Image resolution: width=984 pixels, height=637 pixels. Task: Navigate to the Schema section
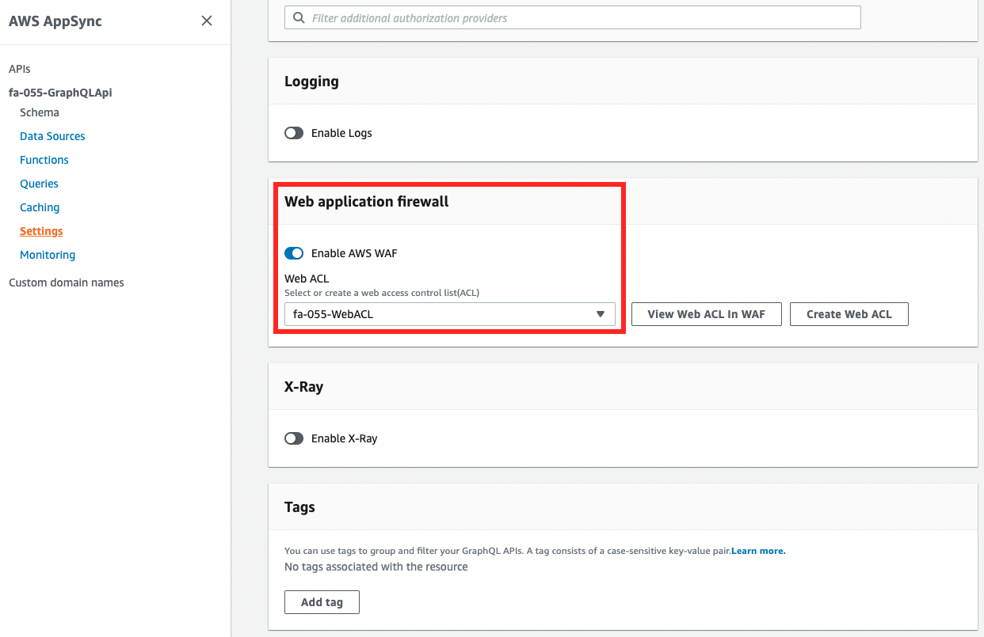(x=39, y=112)
